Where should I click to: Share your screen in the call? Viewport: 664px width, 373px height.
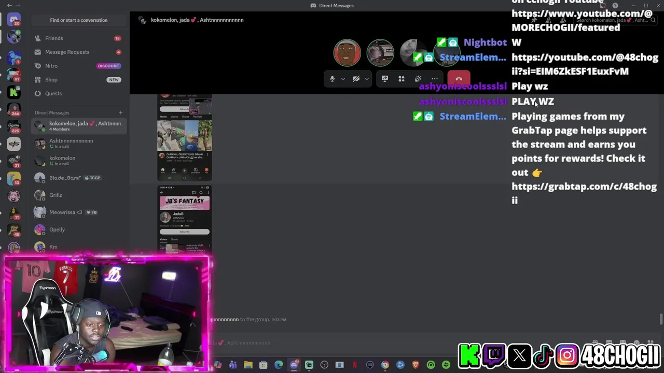pyautogui.click(x=385, y=79)
